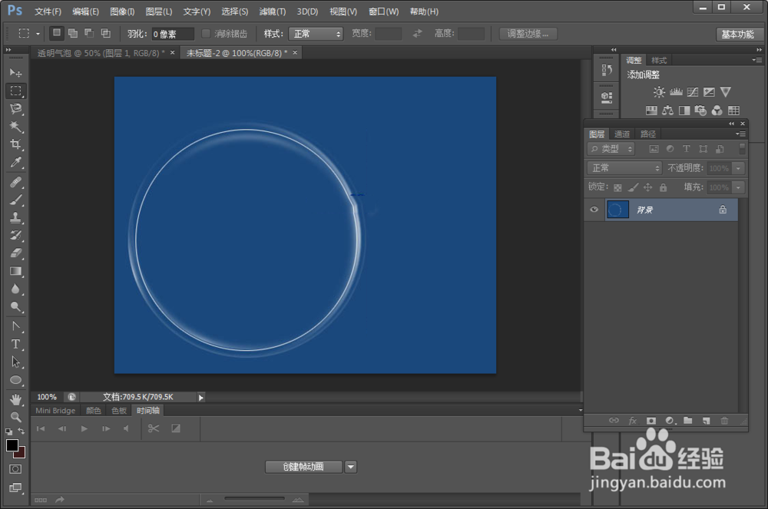Open the 不透明度 opacity dropdown arrow
The height and width of the screenshot is (509, 768).
point(738,168)
